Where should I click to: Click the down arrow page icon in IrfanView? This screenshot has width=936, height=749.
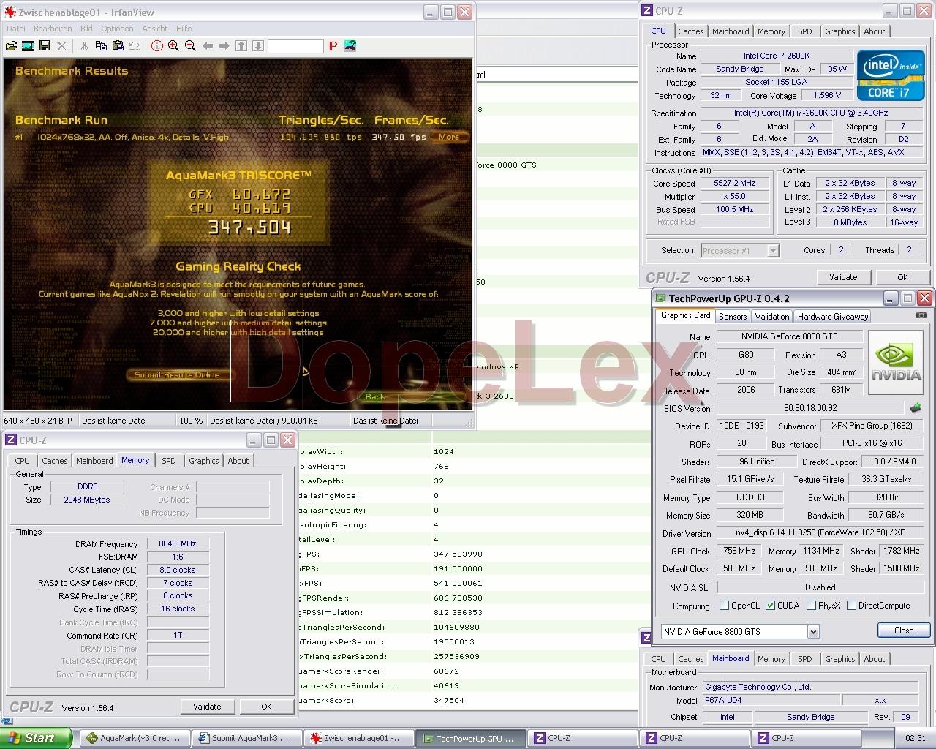258,46
